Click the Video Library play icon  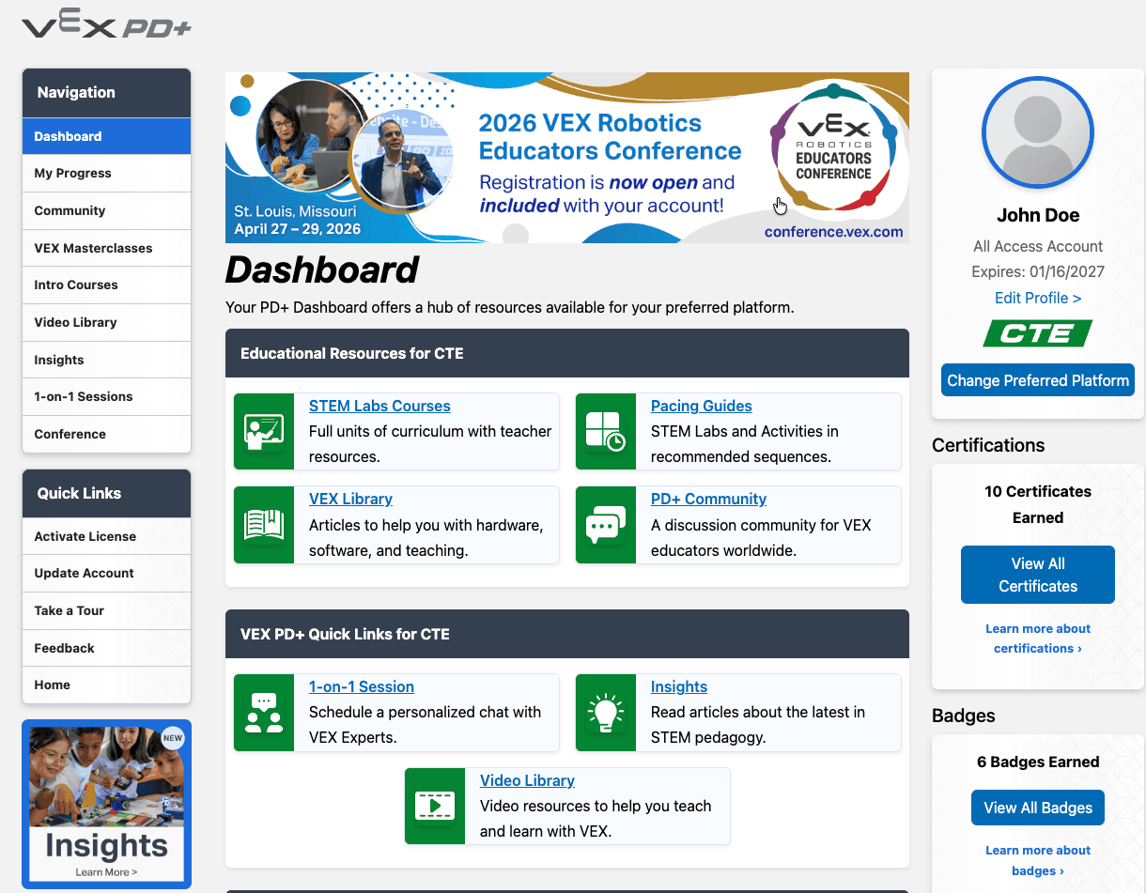point(435,806)
